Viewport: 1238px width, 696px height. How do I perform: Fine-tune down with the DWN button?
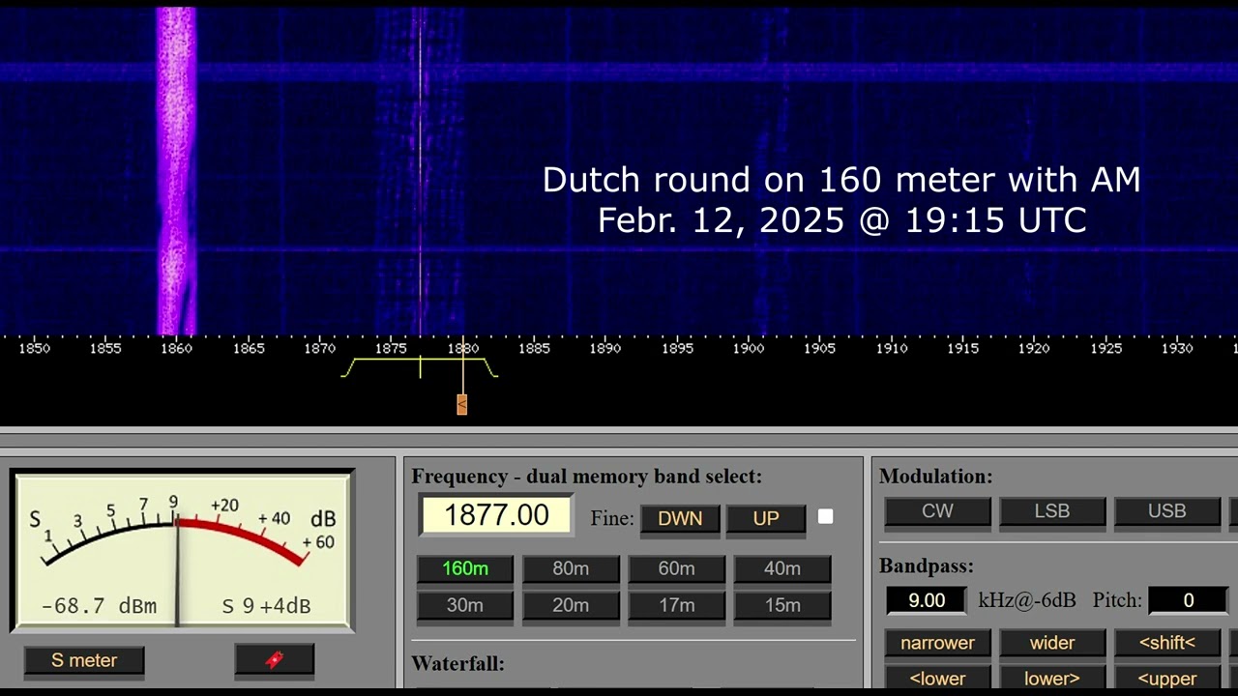coord(680,518)
